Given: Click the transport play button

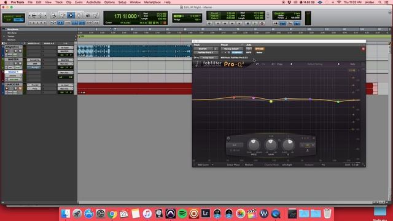Looking at the screenshot, I should (x=255, y=23).
